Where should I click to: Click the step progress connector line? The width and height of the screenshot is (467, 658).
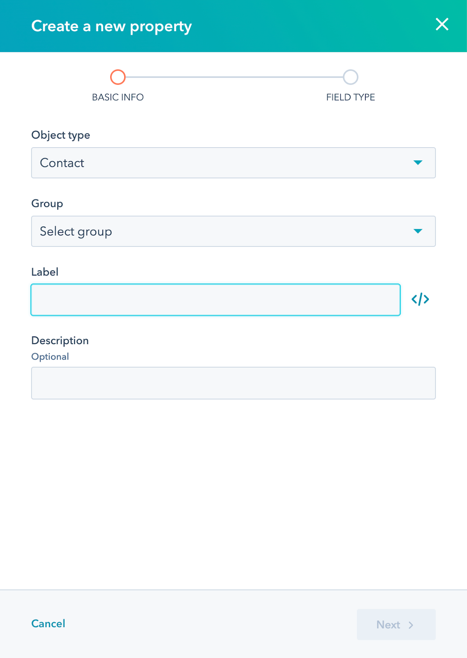click(x=234, y=77)
